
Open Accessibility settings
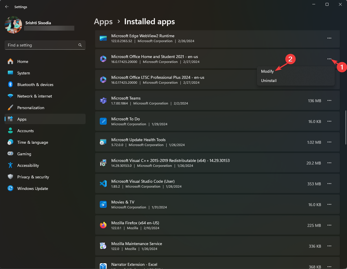[x=45, y=165]
